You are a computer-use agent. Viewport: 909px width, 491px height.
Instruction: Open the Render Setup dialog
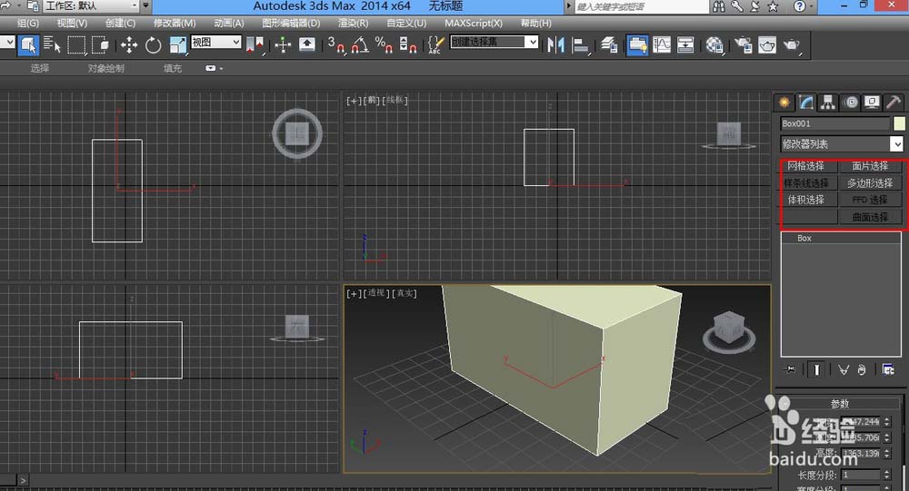click(743, 44)
